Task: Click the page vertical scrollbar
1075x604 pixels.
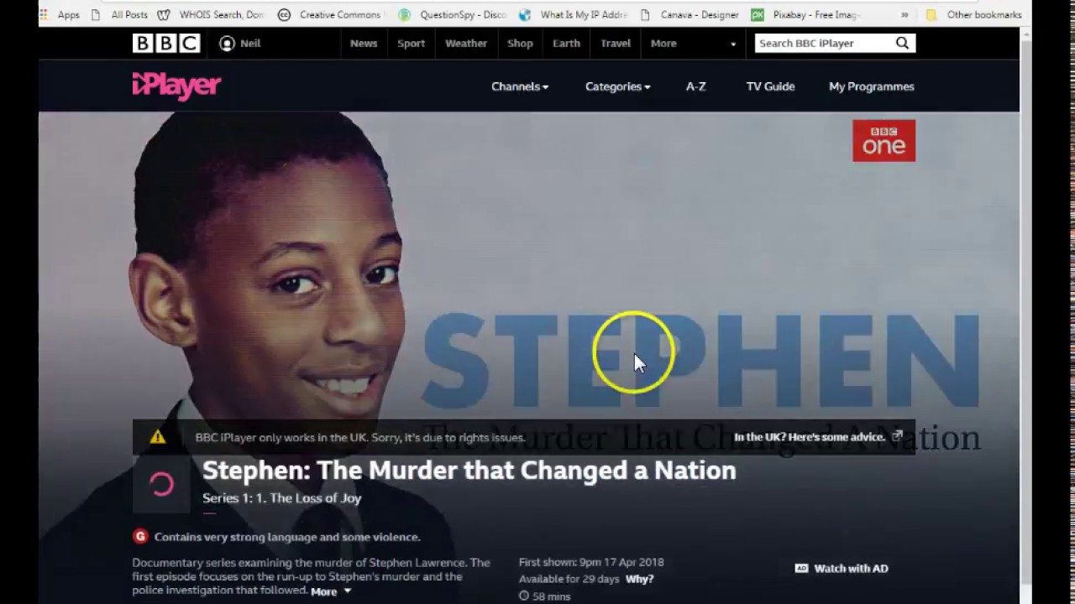Action: (x=1025, y=310)
